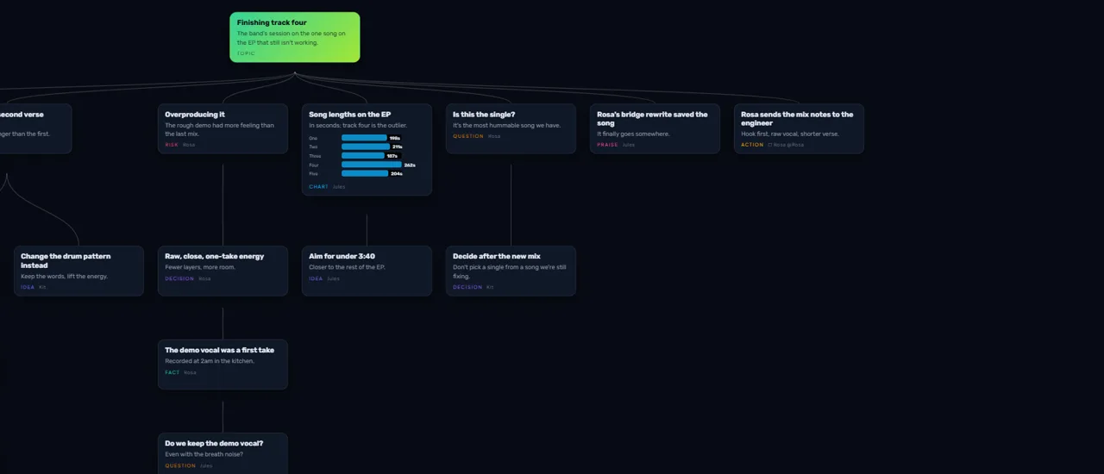Select the bar for track Four in the chart
The width and height of the screenshot is (1104, 474).
pyautogui.click(x=372, y=165)
